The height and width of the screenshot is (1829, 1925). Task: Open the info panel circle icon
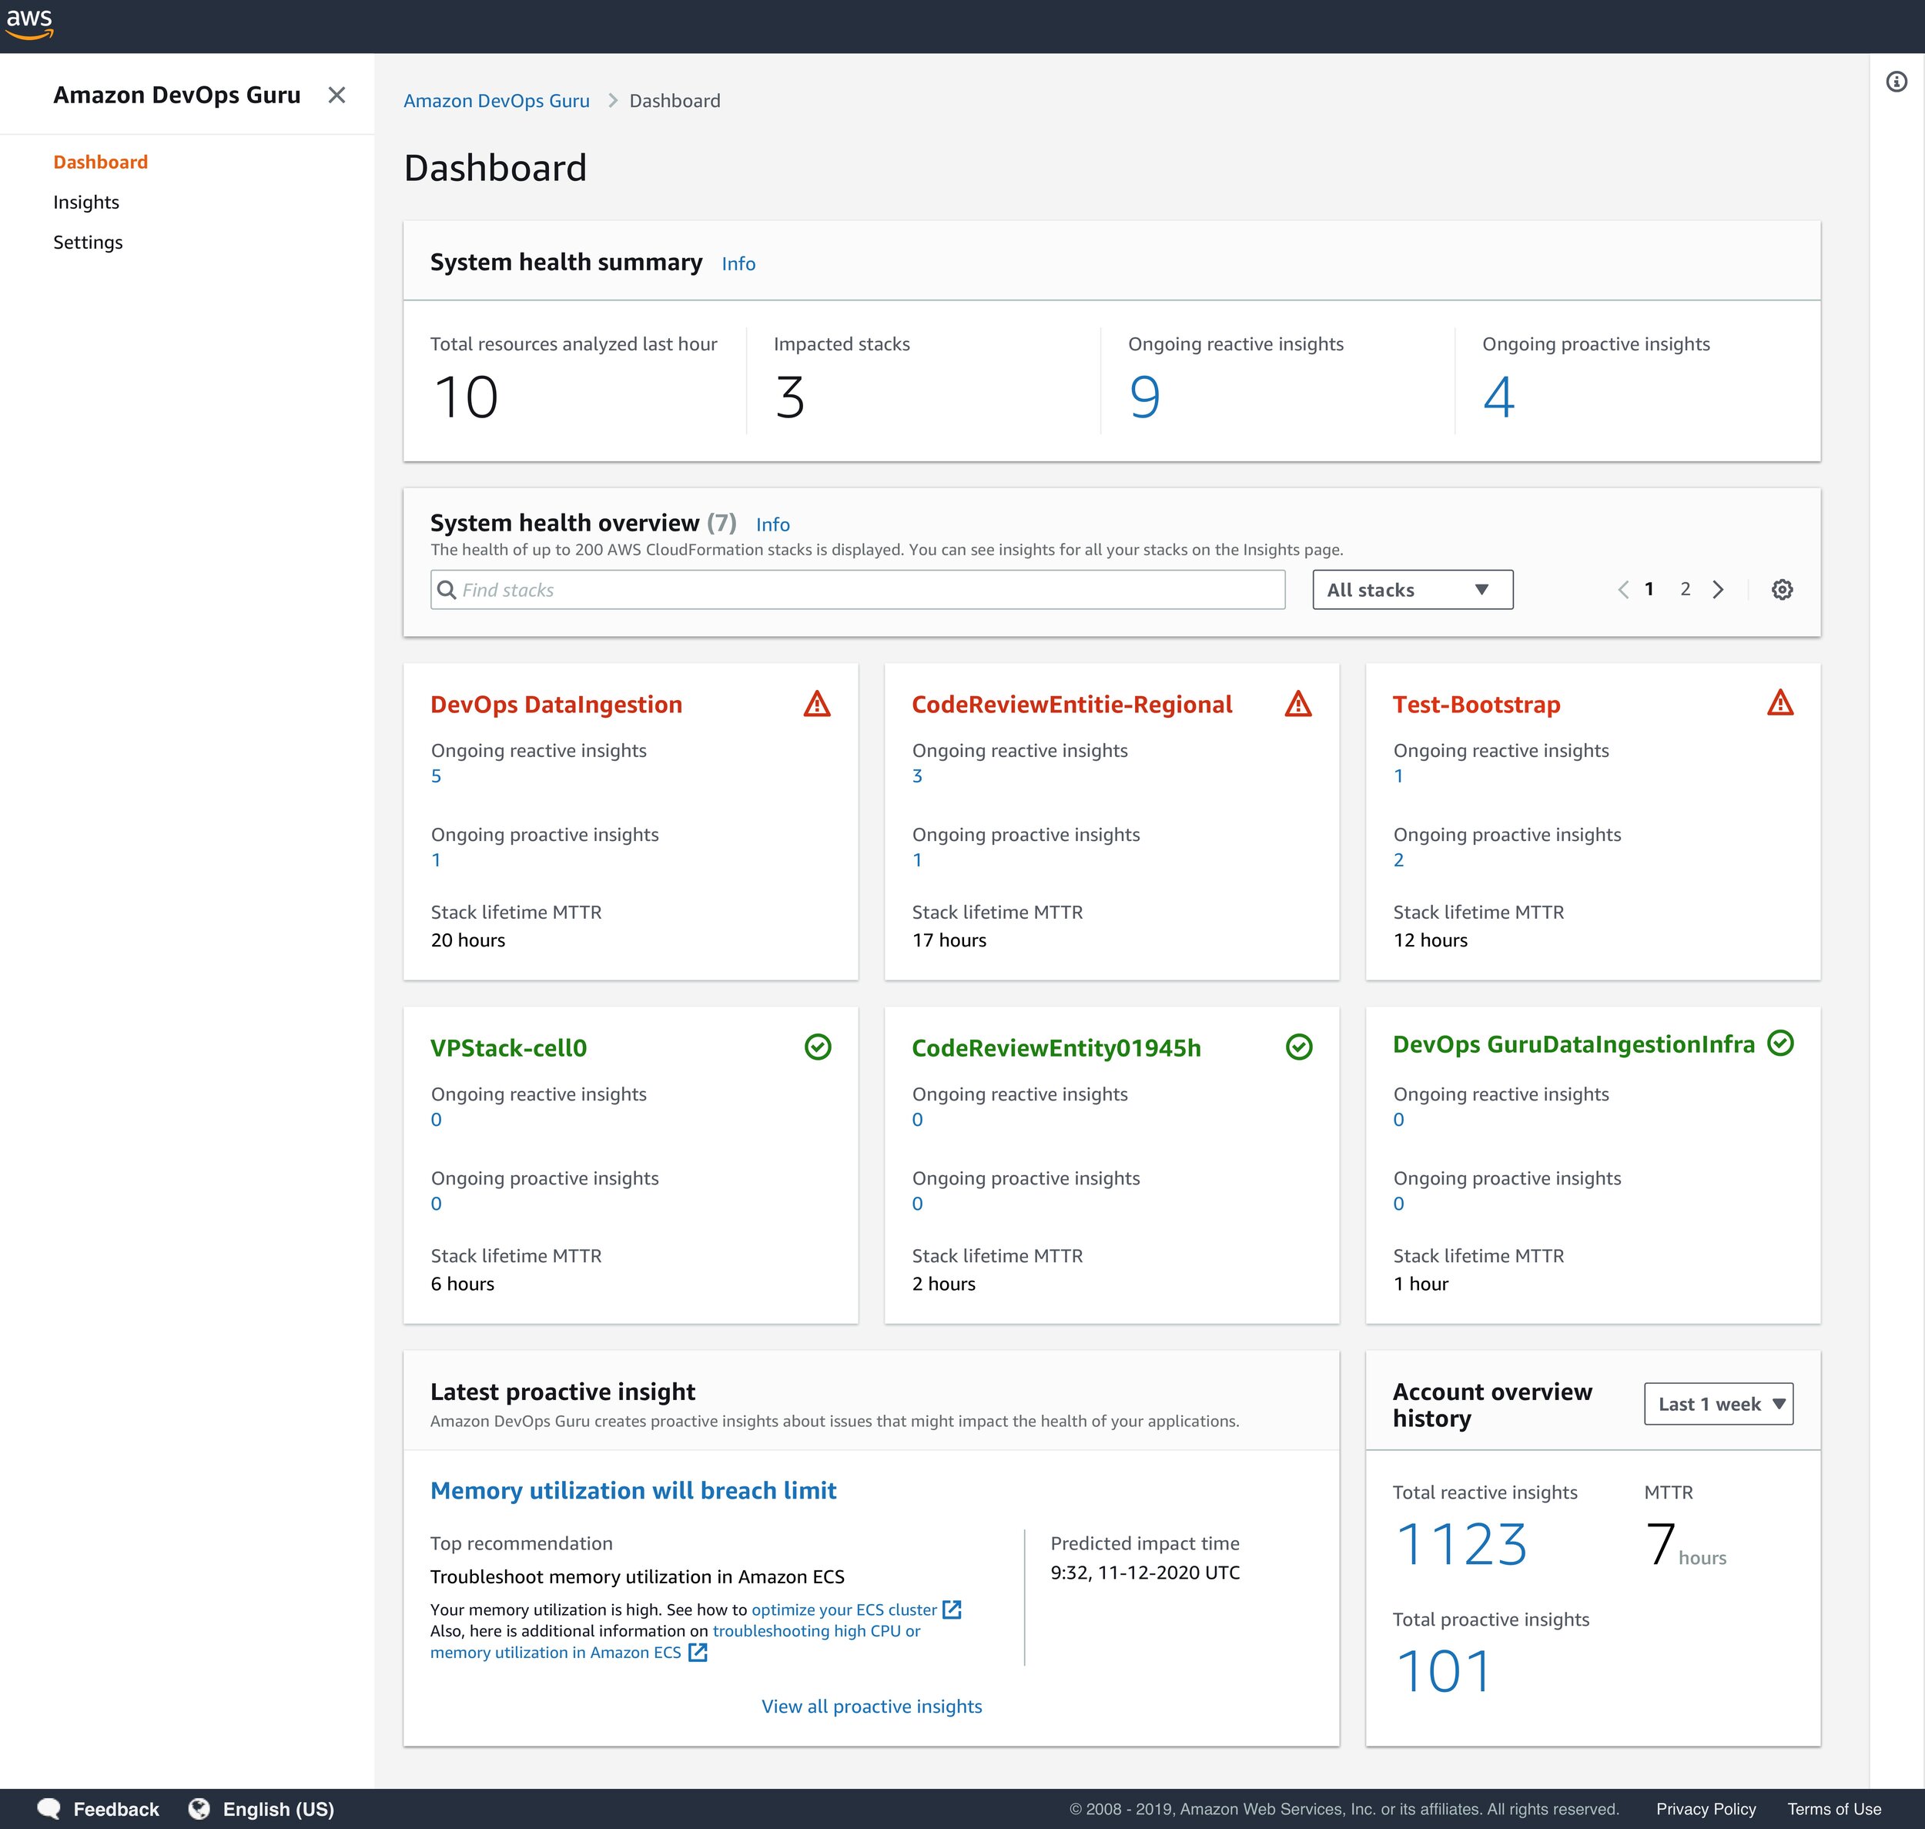pos(1897,82)
